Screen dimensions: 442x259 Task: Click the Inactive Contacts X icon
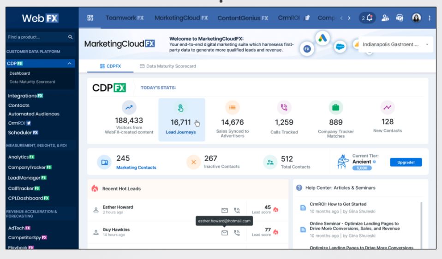click(193, 162)
